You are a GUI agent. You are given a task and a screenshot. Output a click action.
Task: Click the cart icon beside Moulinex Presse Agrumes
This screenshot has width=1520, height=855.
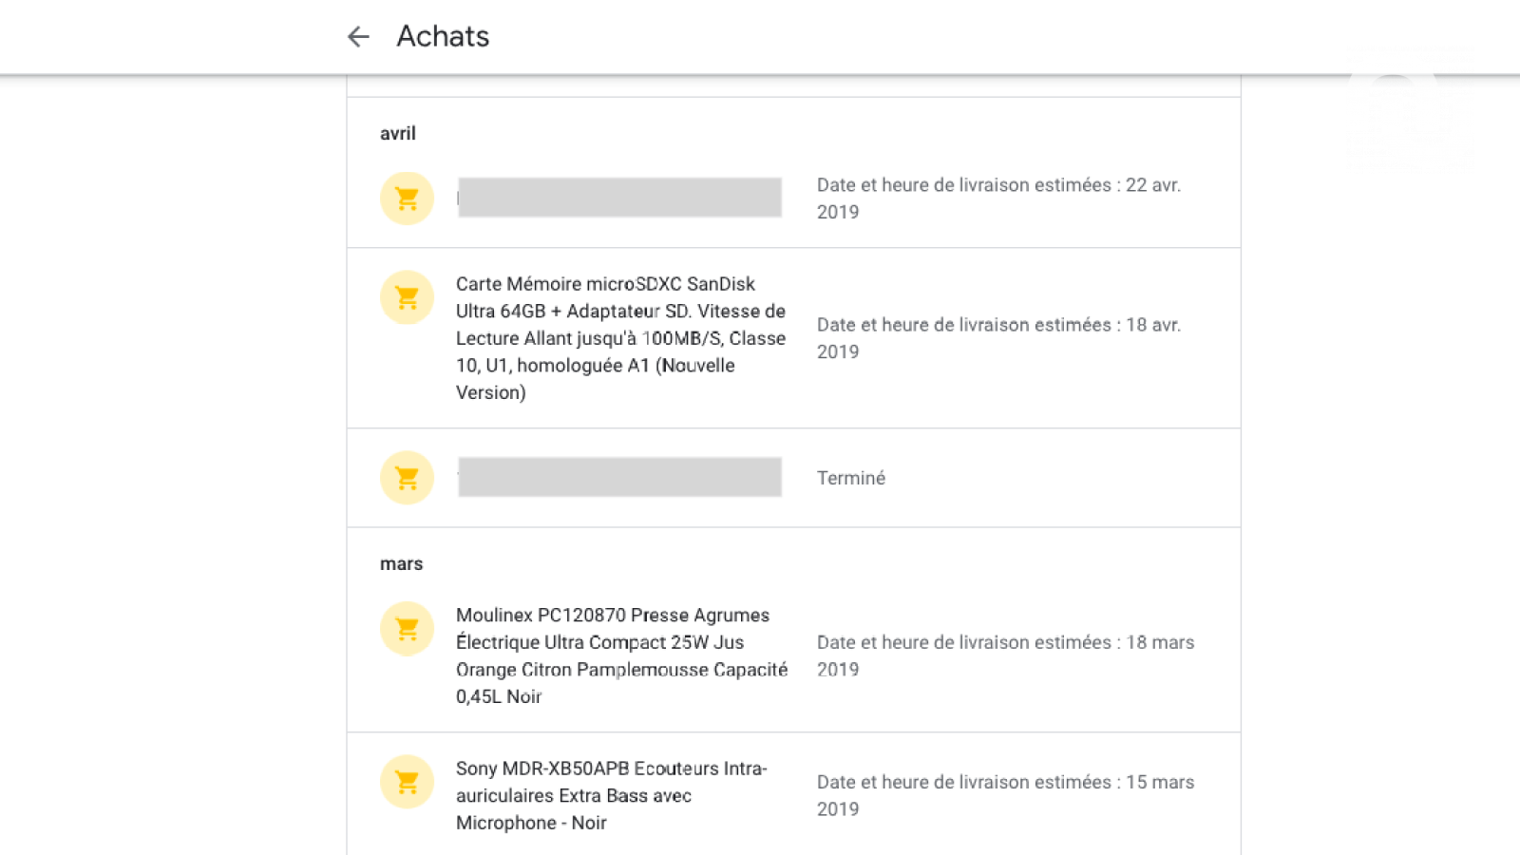point(407,628)
